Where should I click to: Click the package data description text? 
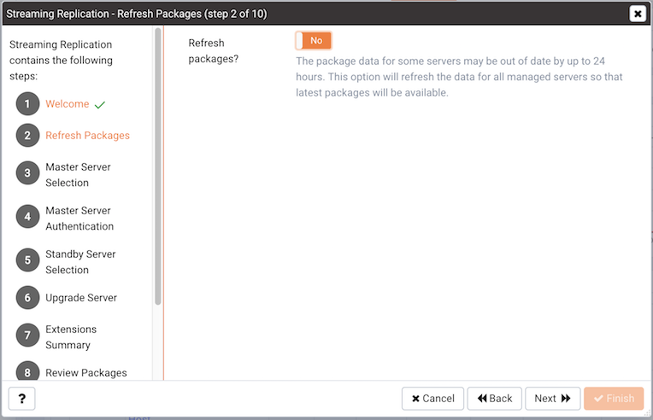(459, 77)
